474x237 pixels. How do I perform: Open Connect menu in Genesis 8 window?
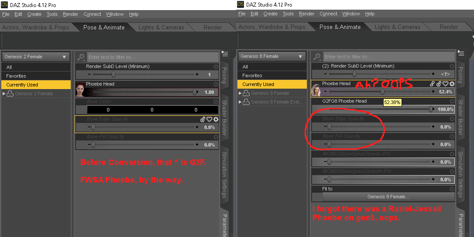click(x=328, y=14)
